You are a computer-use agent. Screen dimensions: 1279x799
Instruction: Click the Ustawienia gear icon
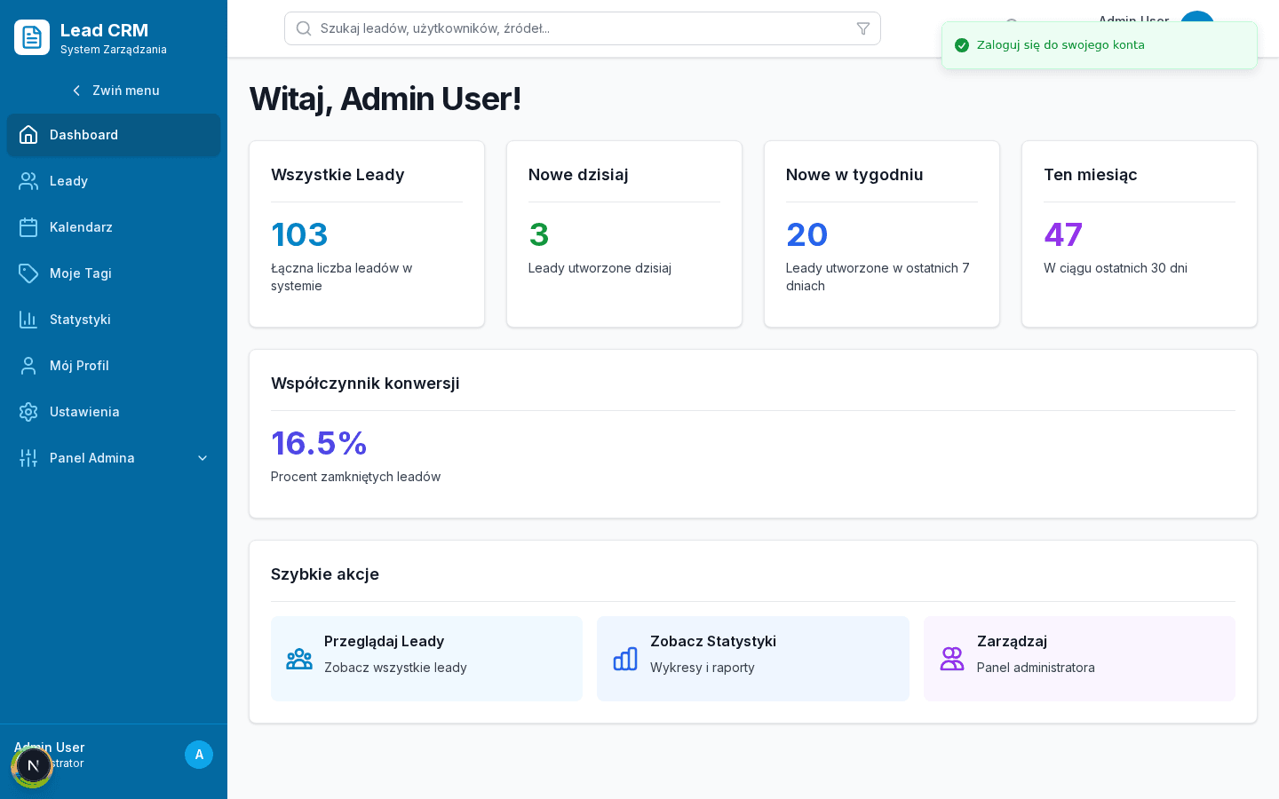[28, 412]
